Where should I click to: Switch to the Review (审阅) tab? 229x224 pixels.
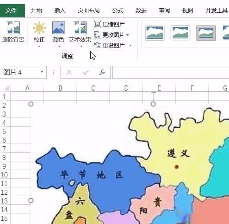click(x=164, y=11)
